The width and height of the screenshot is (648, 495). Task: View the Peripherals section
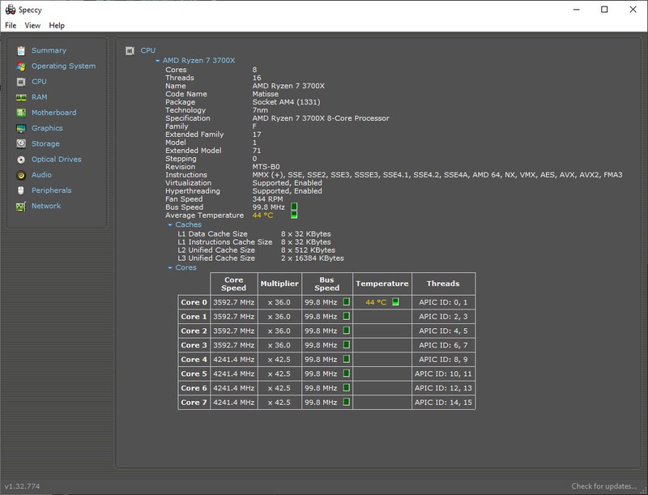click(x=52, y=190)
